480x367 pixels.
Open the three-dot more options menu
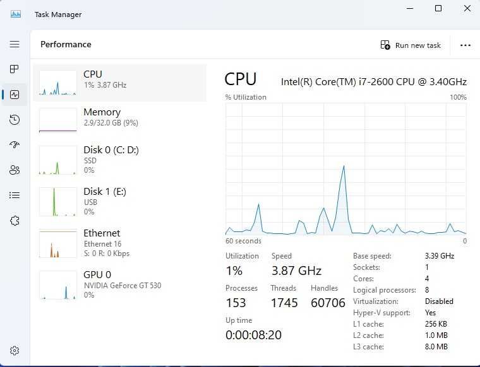pos(465,45)
